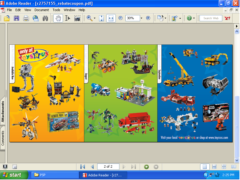Click the Adobe PDF document menu icon

pos(3,10)
